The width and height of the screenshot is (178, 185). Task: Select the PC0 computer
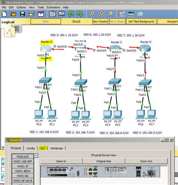click(39, 114)
